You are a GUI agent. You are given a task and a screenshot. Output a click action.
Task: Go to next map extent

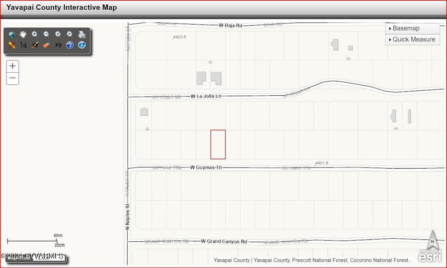pos(70,35)
